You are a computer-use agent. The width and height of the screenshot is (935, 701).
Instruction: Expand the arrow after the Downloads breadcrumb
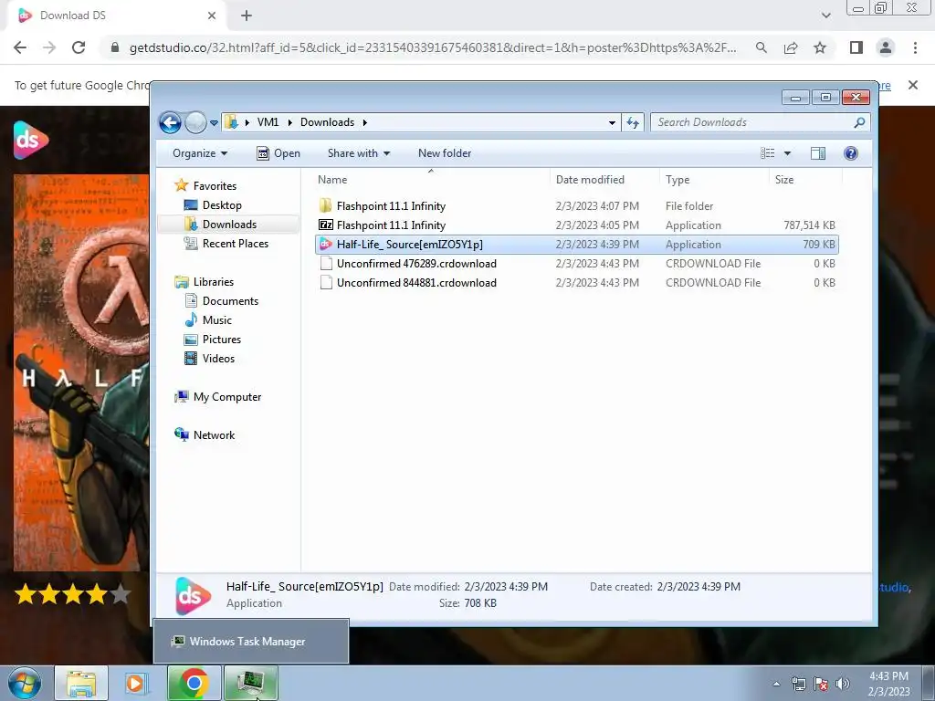pos(364,123)
